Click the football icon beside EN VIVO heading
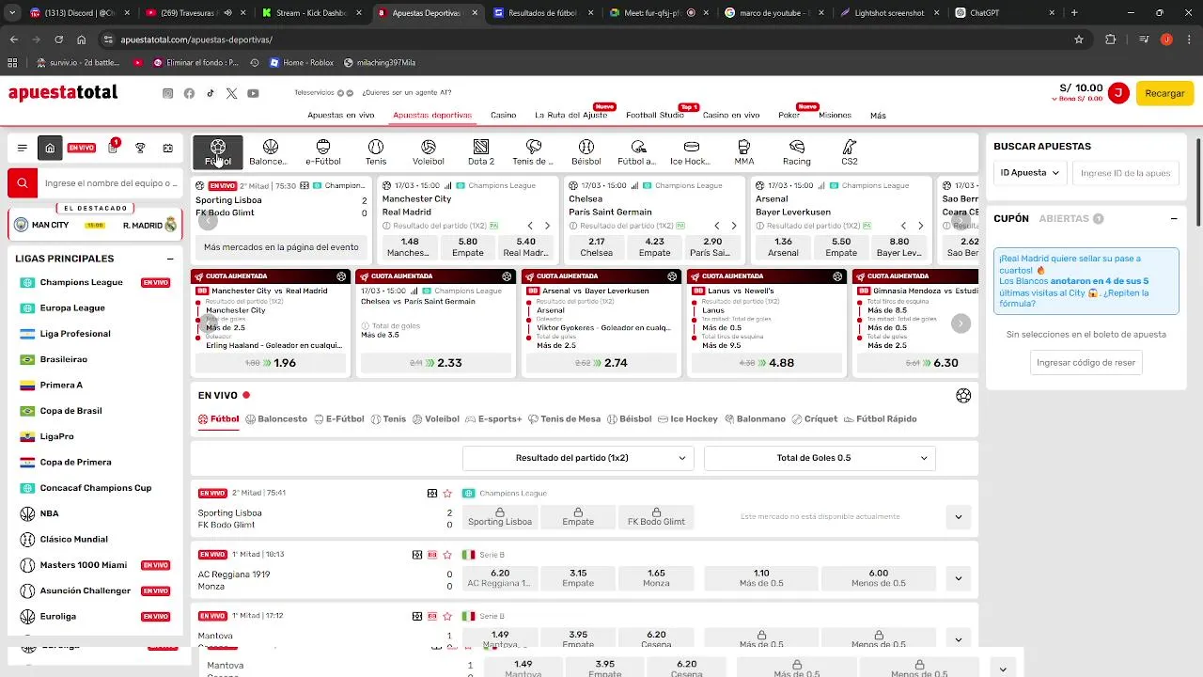 [x=963, y=396]
